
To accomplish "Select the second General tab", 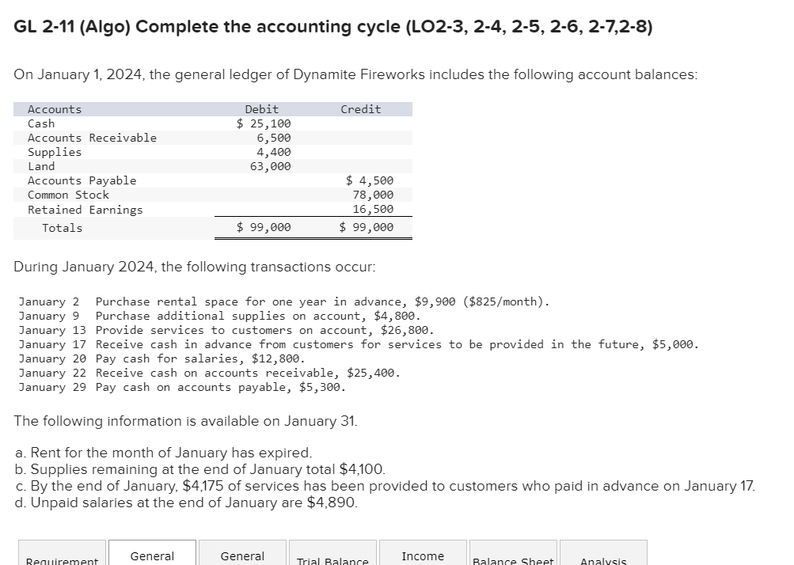I will [242, 556].
